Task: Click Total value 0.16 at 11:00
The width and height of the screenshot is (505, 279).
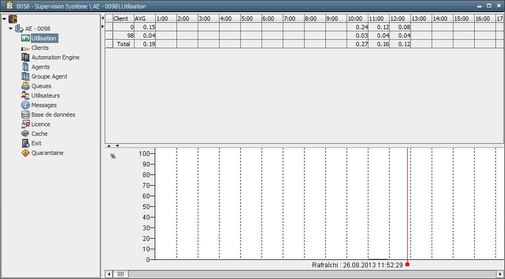Action: click(x=378, y=44)
